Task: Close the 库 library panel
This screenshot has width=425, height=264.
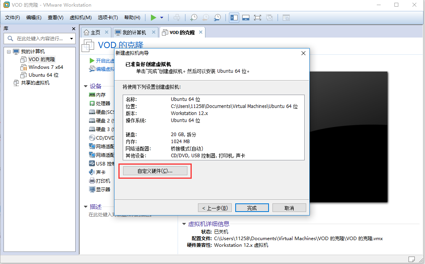Action: (74, 29)
